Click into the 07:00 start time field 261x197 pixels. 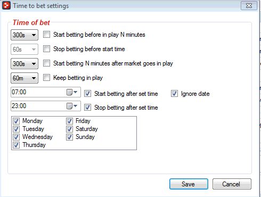tap(38, 92)
